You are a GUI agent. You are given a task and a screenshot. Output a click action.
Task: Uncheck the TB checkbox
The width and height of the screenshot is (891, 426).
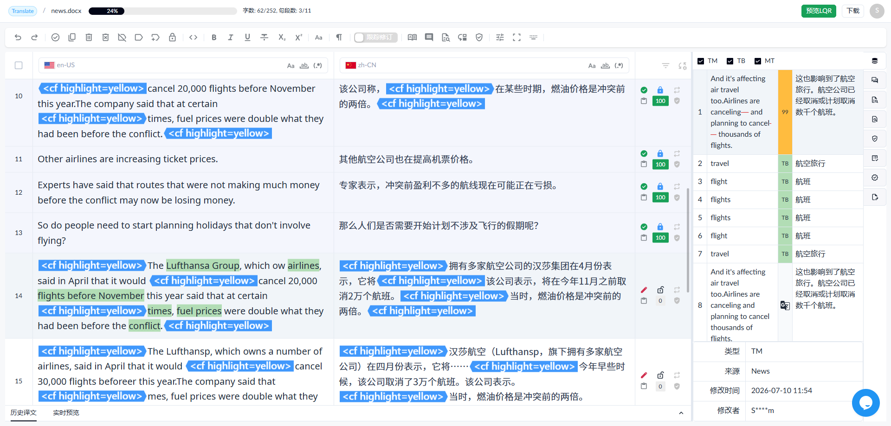coord(730,61)
